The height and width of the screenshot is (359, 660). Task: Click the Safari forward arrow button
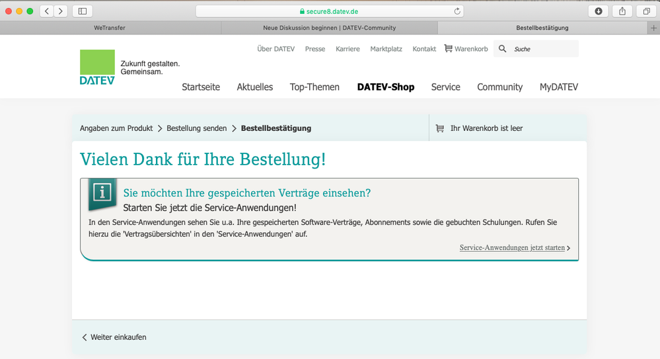pos(61,11)
